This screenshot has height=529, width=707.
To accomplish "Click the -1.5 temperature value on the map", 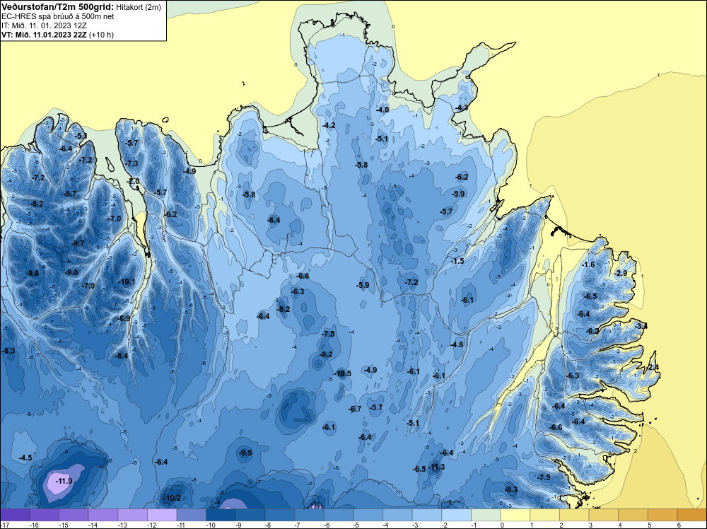I will 457,261.
